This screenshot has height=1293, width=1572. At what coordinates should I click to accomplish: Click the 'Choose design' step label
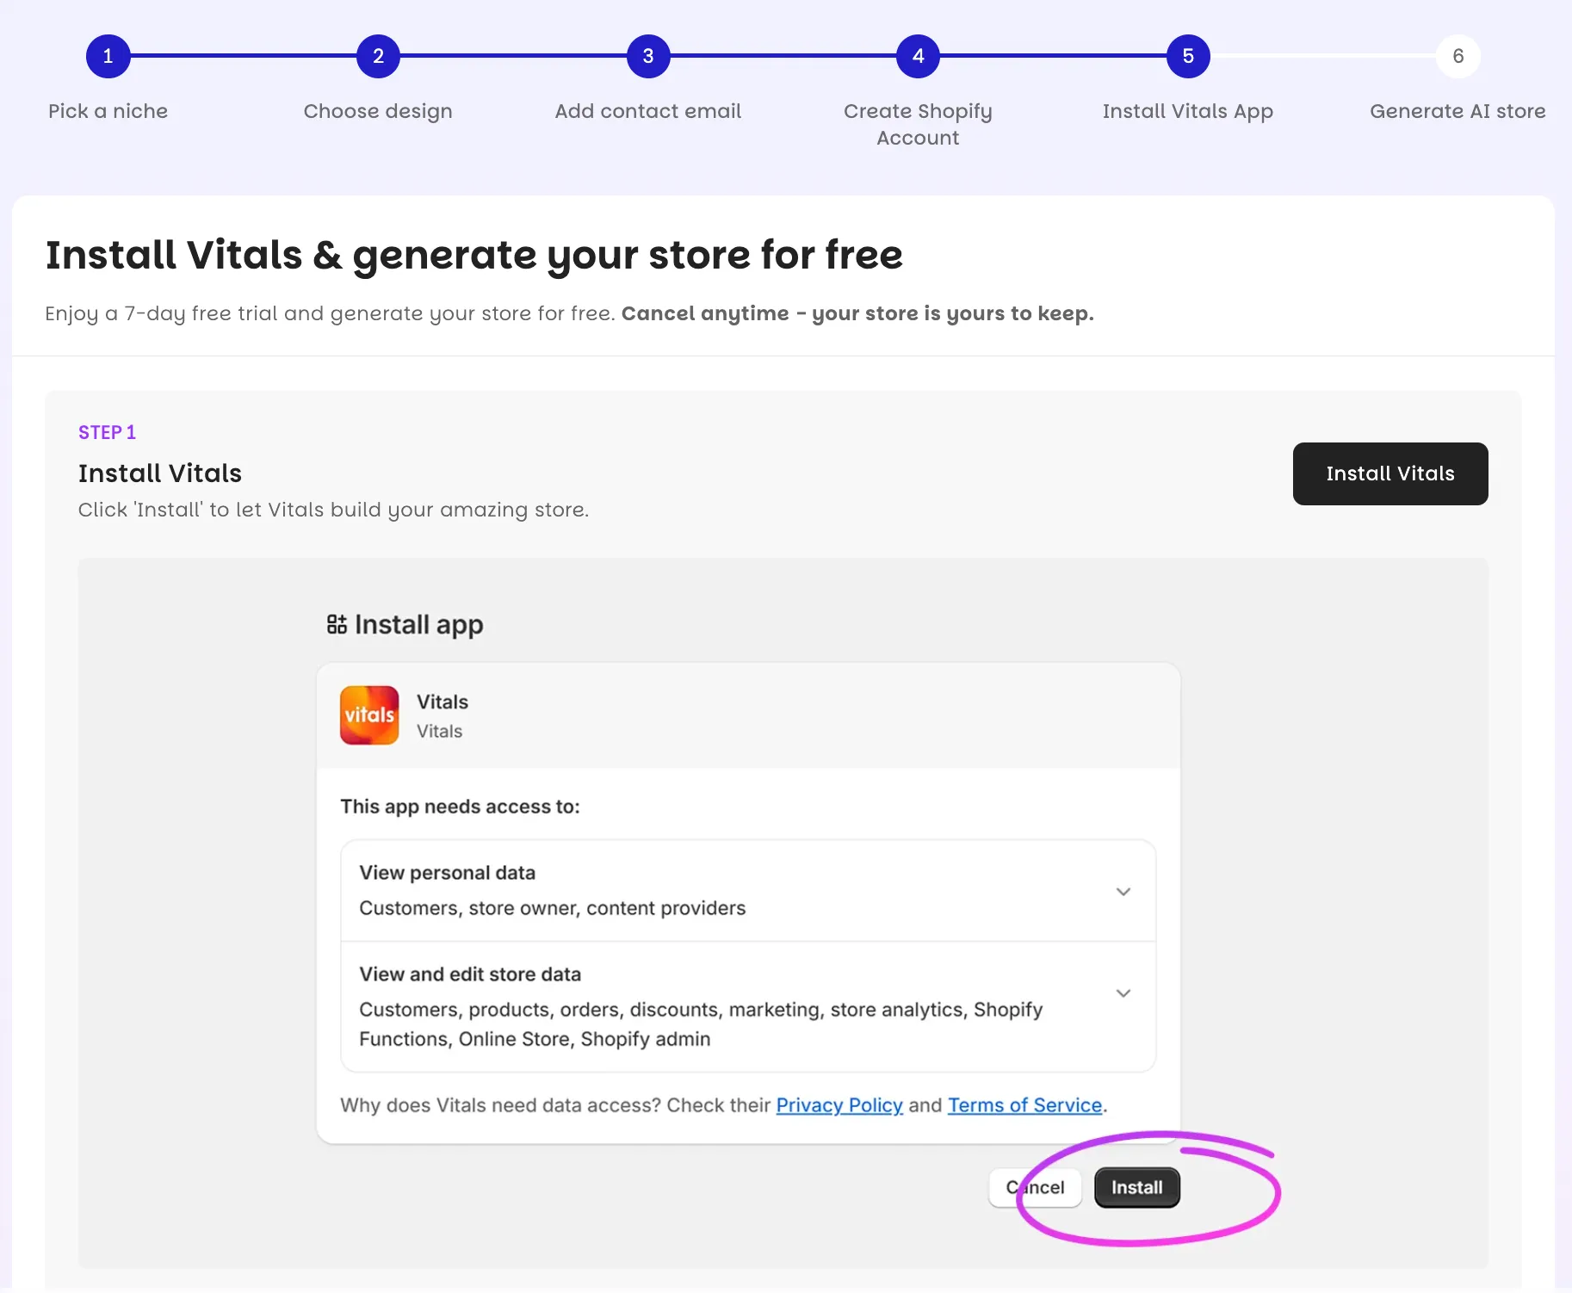[378, 111]
